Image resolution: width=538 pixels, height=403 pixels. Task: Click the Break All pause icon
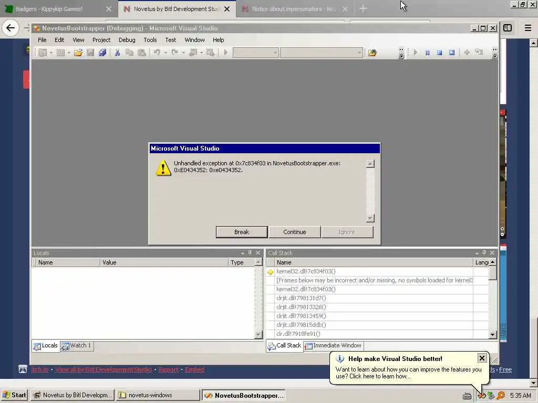pyautogui.click(x=428, y=52)
